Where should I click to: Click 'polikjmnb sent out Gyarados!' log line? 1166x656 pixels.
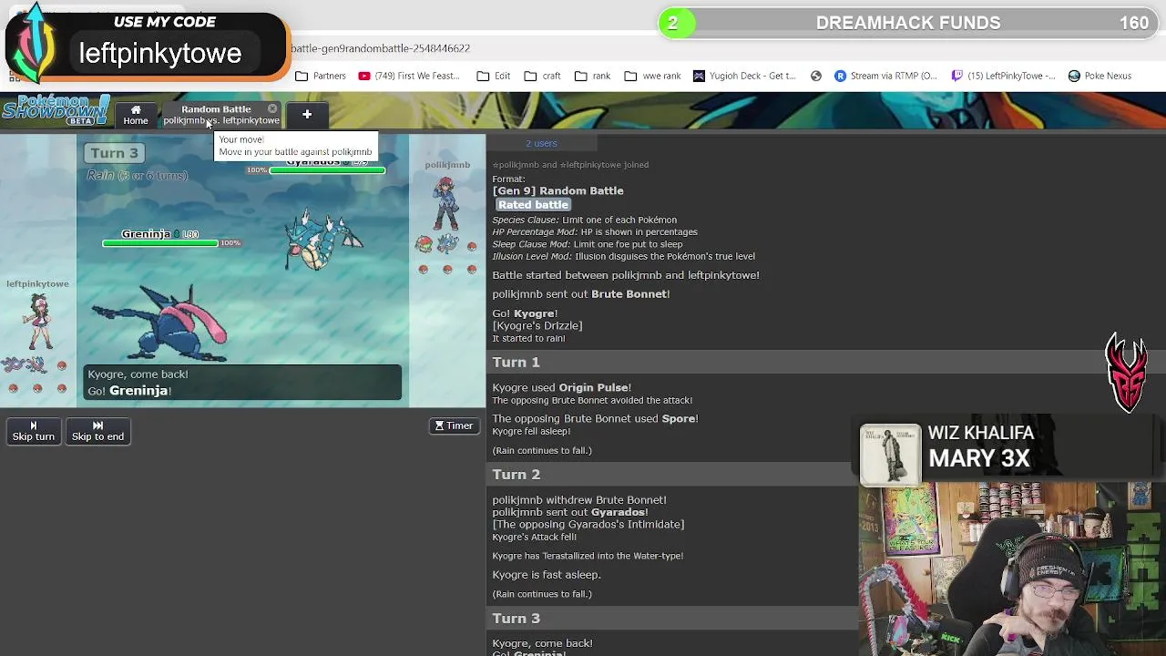tap(570, 512)
